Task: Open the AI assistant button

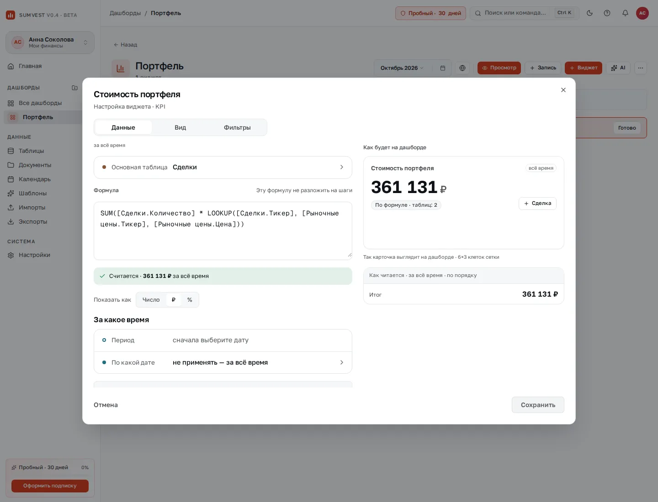Action: 618,68
